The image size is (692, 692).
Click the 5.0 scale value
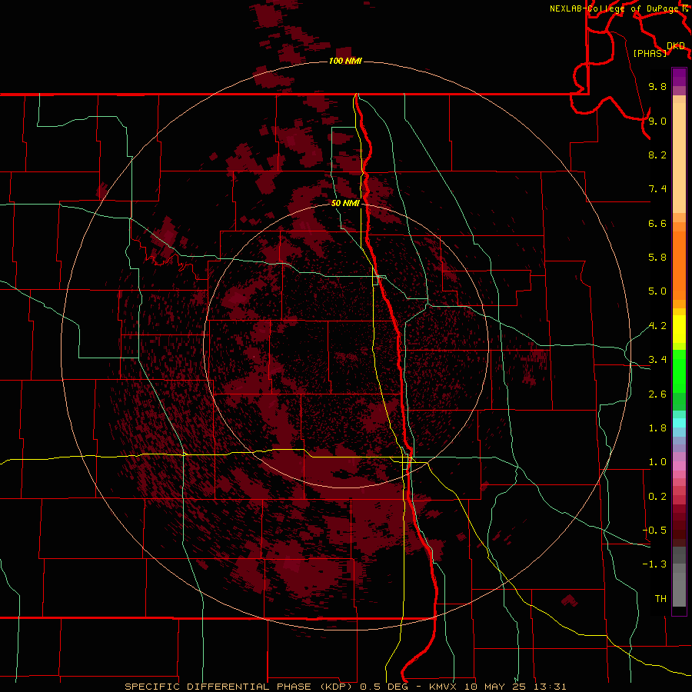[657, 291]
